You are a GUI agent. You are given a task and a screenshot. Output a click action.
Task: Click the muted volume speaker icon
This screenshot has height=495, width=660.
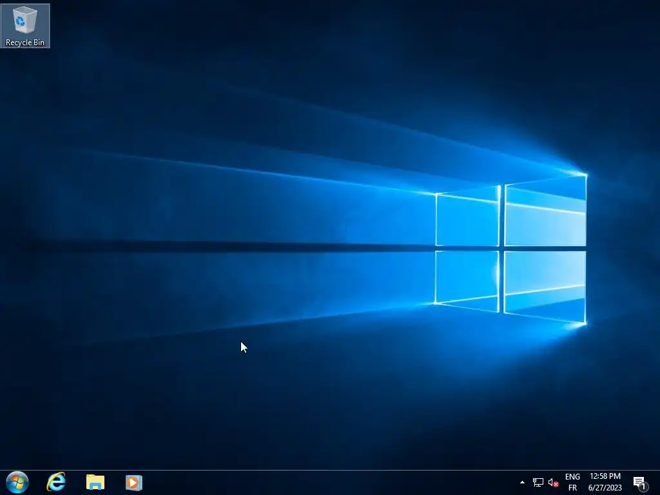click(553, 482)
